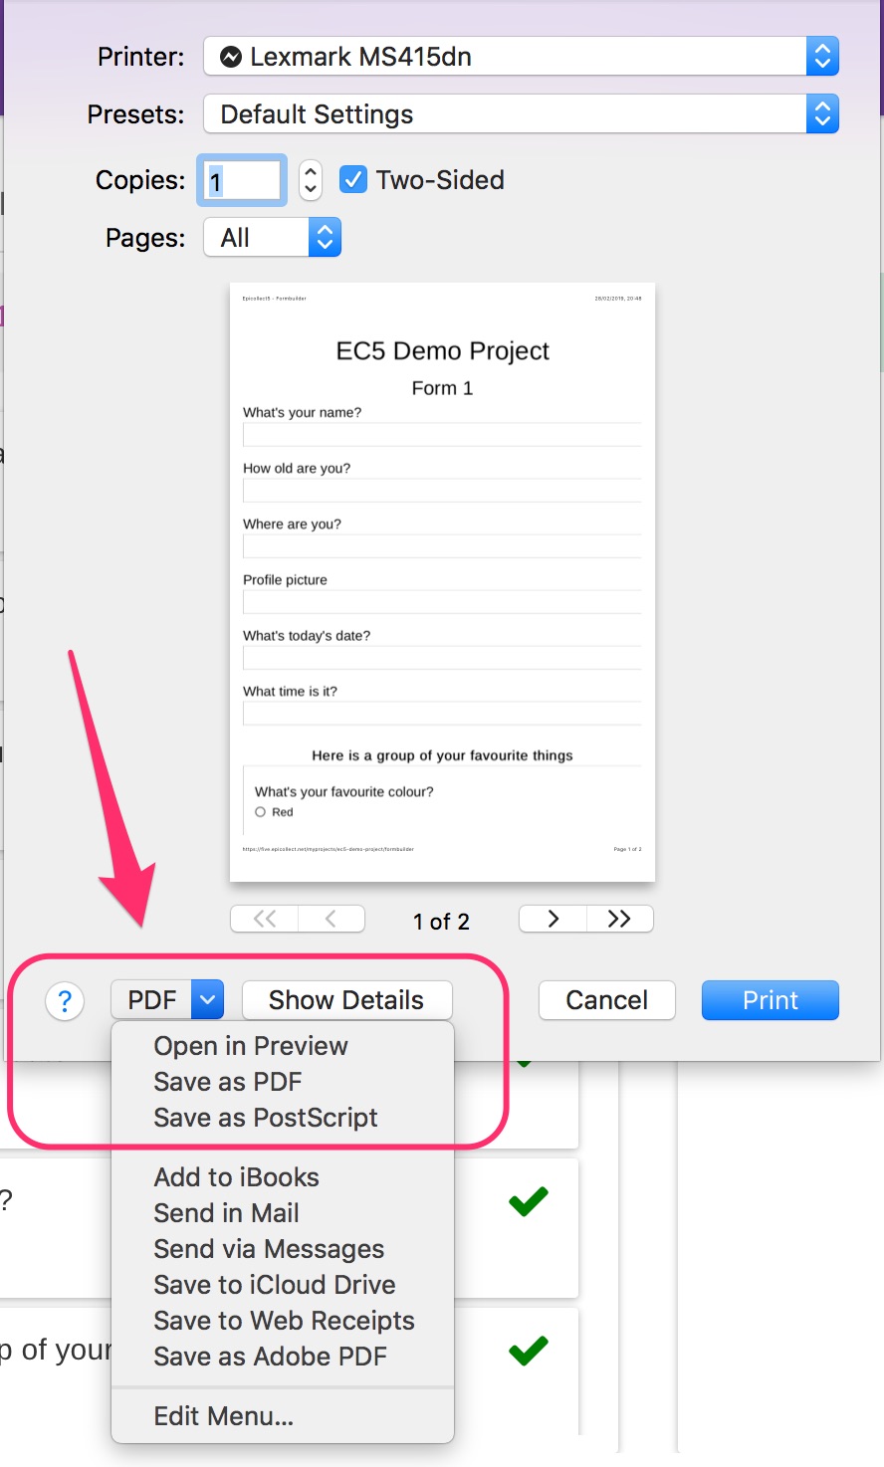Click Edit Menu… option
The width and height of the screenshot is (884, 1467).
[x=224, y=1416]
